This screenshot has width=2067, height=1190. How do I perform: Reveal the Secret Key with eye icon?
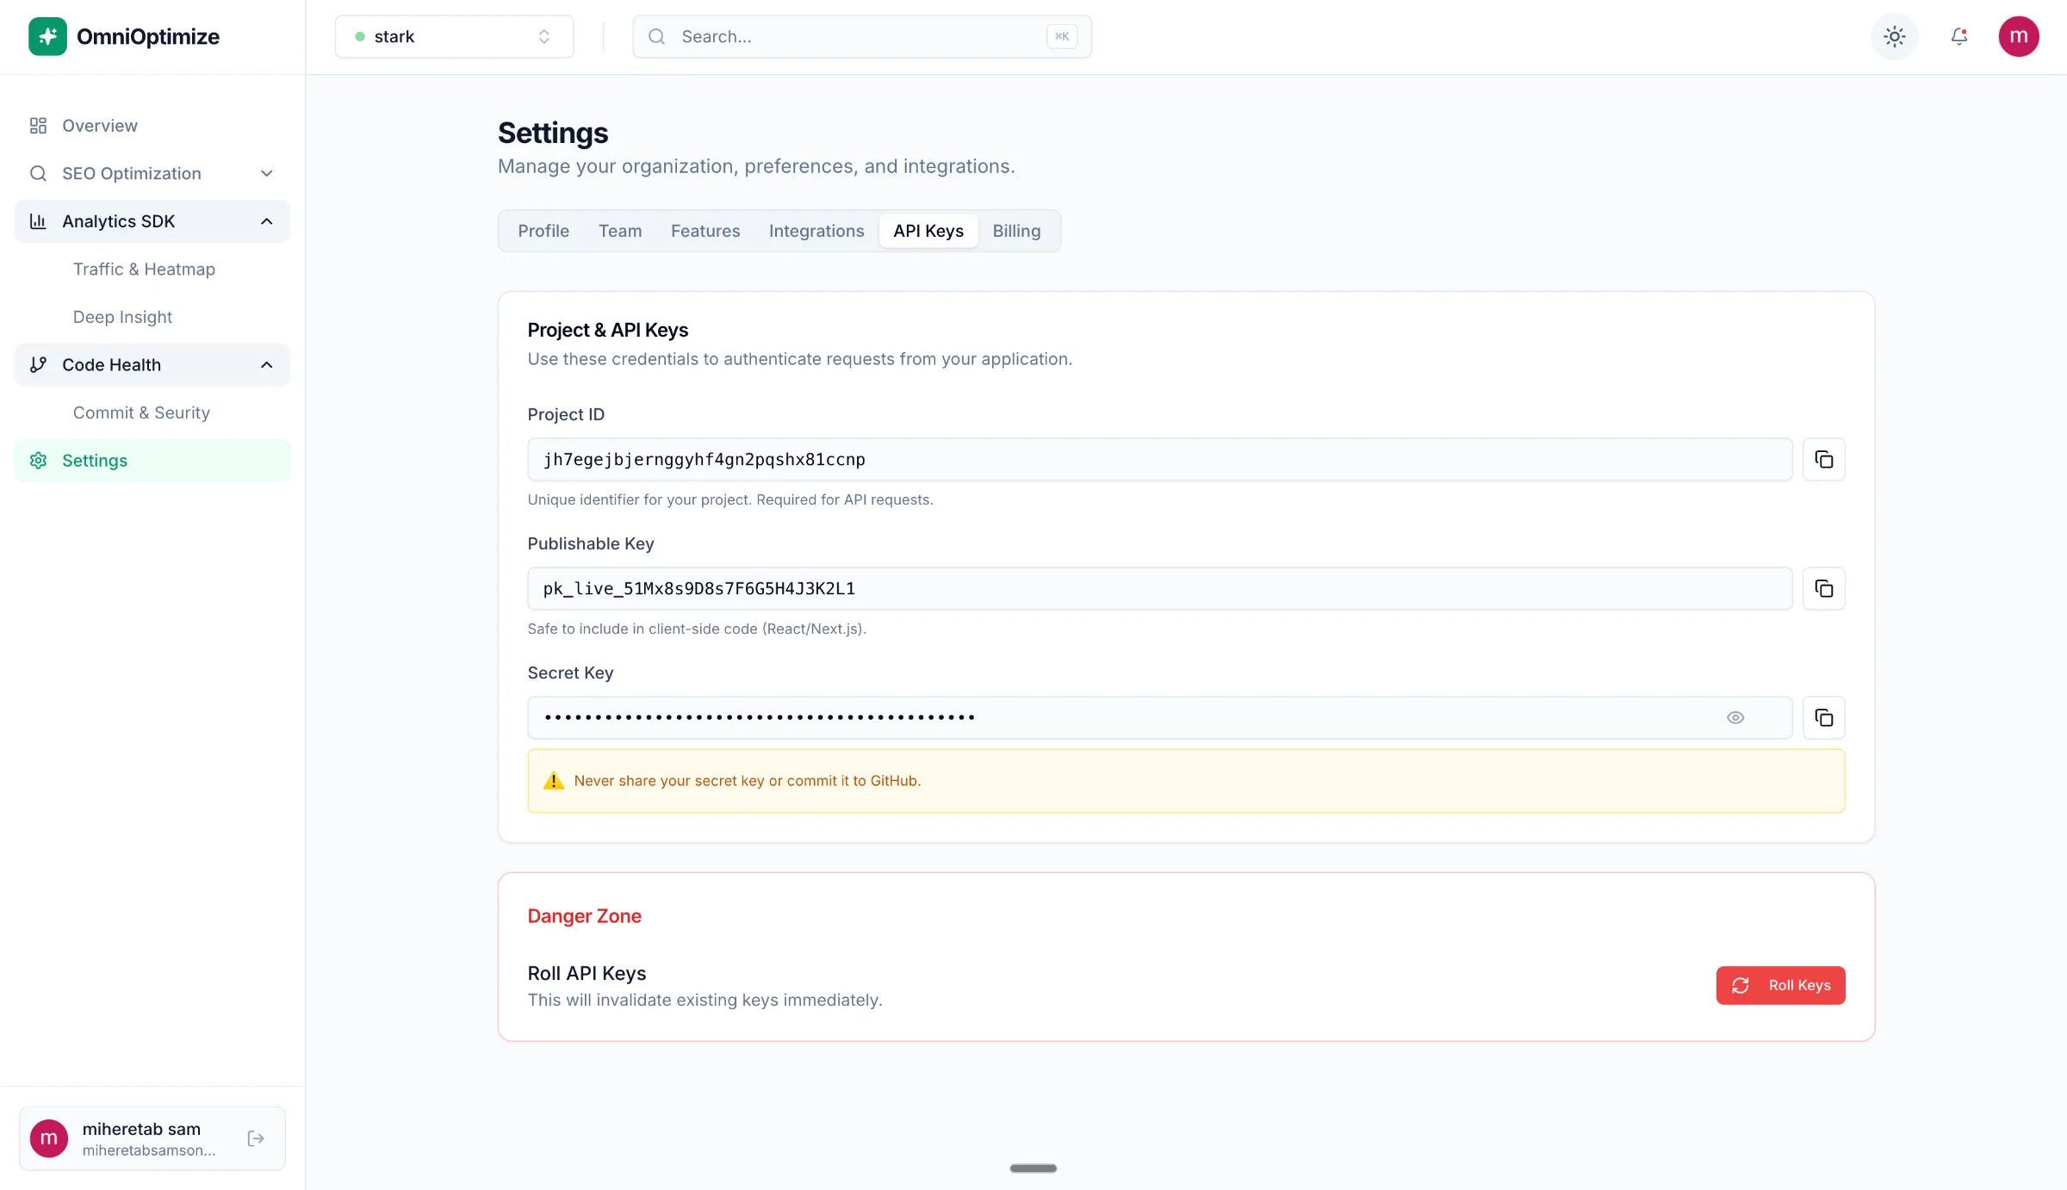[x=1735, y=717]
